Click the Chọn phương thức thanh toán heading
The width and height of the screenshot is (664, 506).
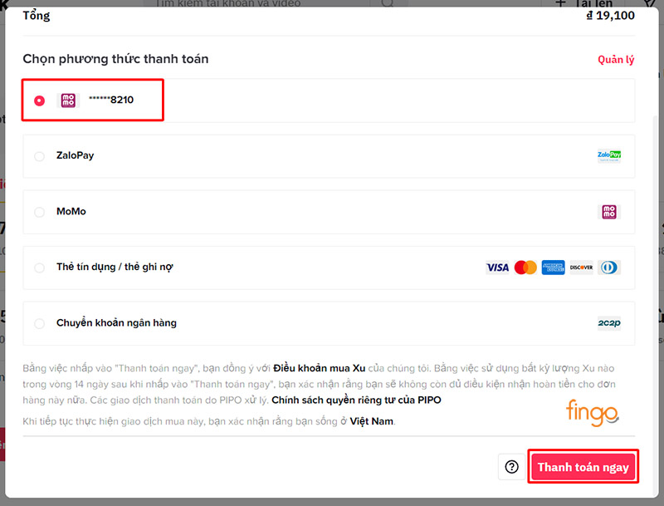[115, 59]
